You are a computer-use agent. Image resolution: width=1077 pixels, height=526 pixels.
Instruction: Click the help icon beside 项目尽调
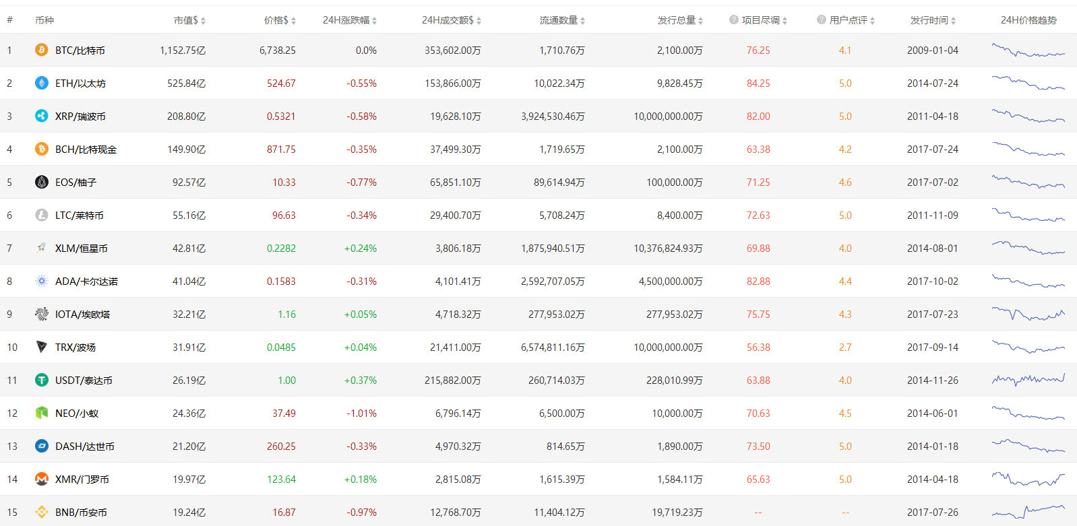(734, 20)
